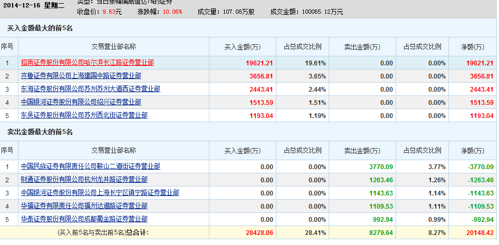Image resolution: width=499 pixels, height=245 pixels.
Task: Click the 19.61% ratio cell
Action: click(315, 63)
